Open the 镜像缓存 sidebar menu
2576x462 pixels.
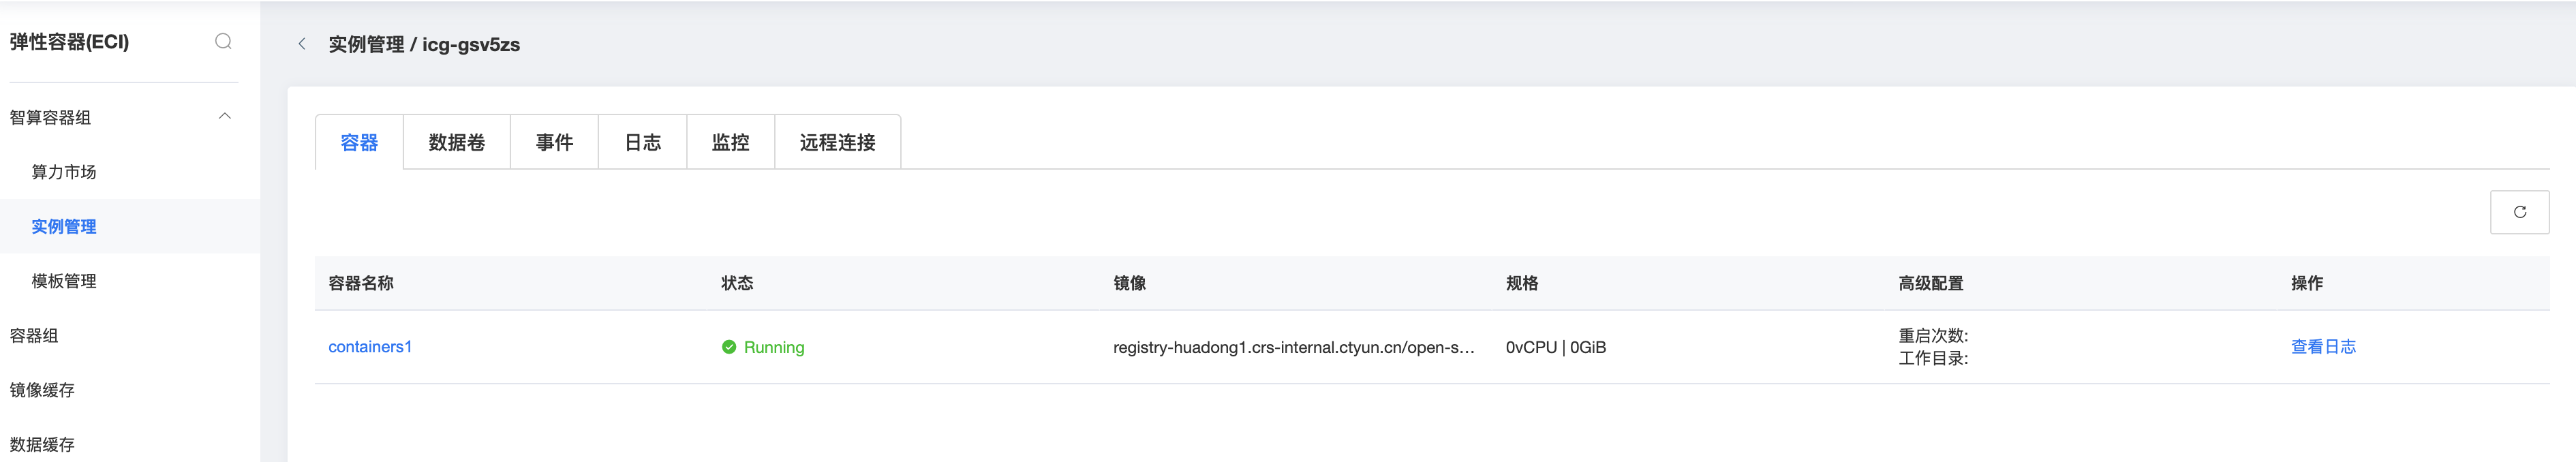click(42, 390)
